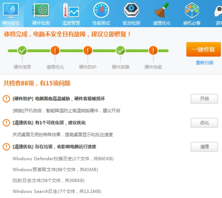
Task: Click the Windows预读取文件 entry
Action: (55, 169)
